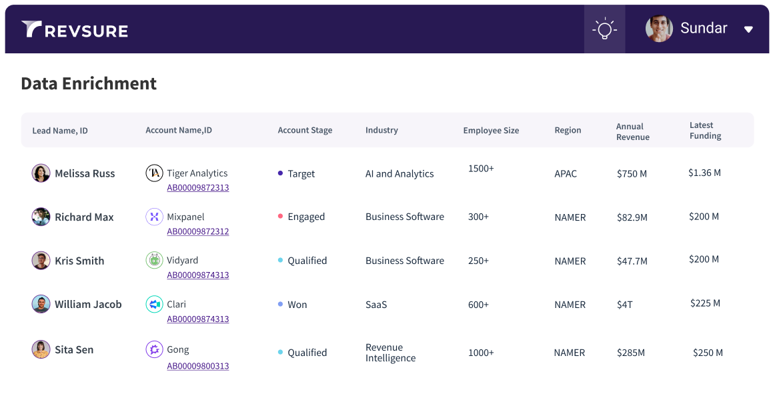Click the Qualified stage for Kris Smith
The height and width of the screenshot is (394, 773).
pyautogui.click(x=302, y=261)
